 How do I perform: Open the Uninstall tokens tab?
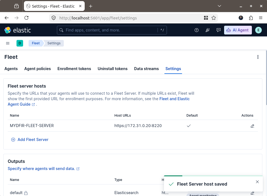coord(112,69)
